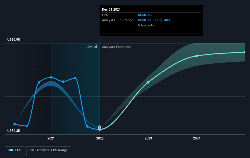Click the EPS legend color swatch icon

coord(11,150)
